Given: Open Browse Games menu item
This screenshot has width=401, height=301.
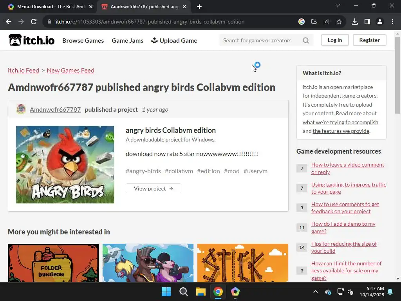Looking at the screenshot, I should coord(83,40).
